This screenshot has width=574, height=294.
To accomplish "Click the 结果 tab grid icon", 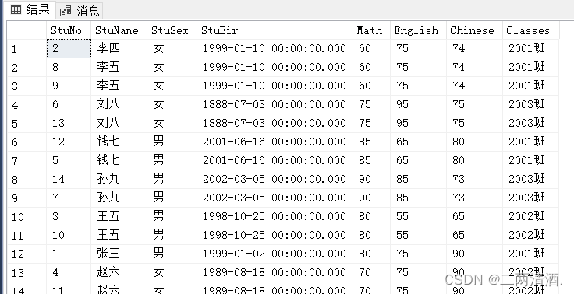I will pos(16,10).
